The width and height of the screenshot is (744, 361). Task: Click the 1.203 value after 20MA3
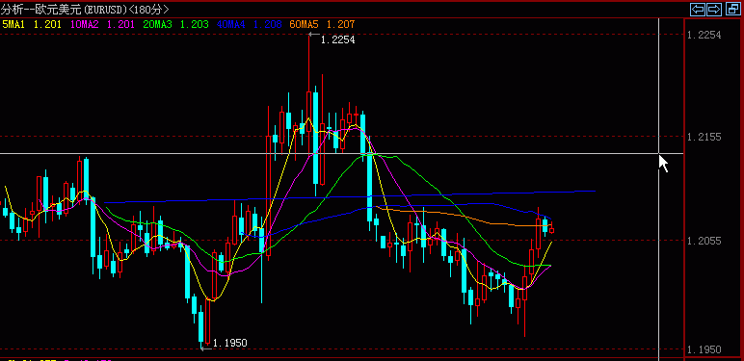[195, 24]
